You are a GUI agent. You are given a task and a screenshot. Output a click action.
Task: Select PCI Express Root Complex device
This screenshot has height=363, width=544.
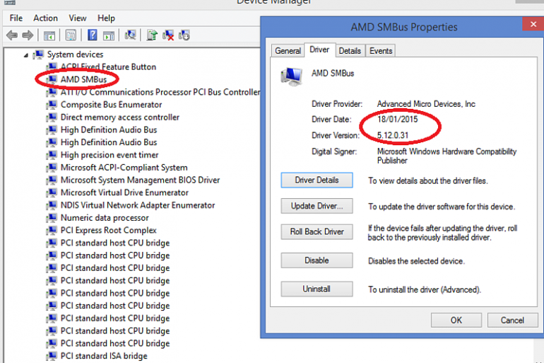(108, 230)
